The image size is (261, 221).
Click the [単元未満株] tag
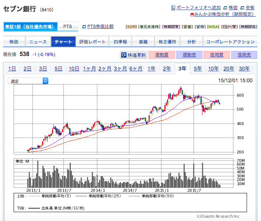149,27
